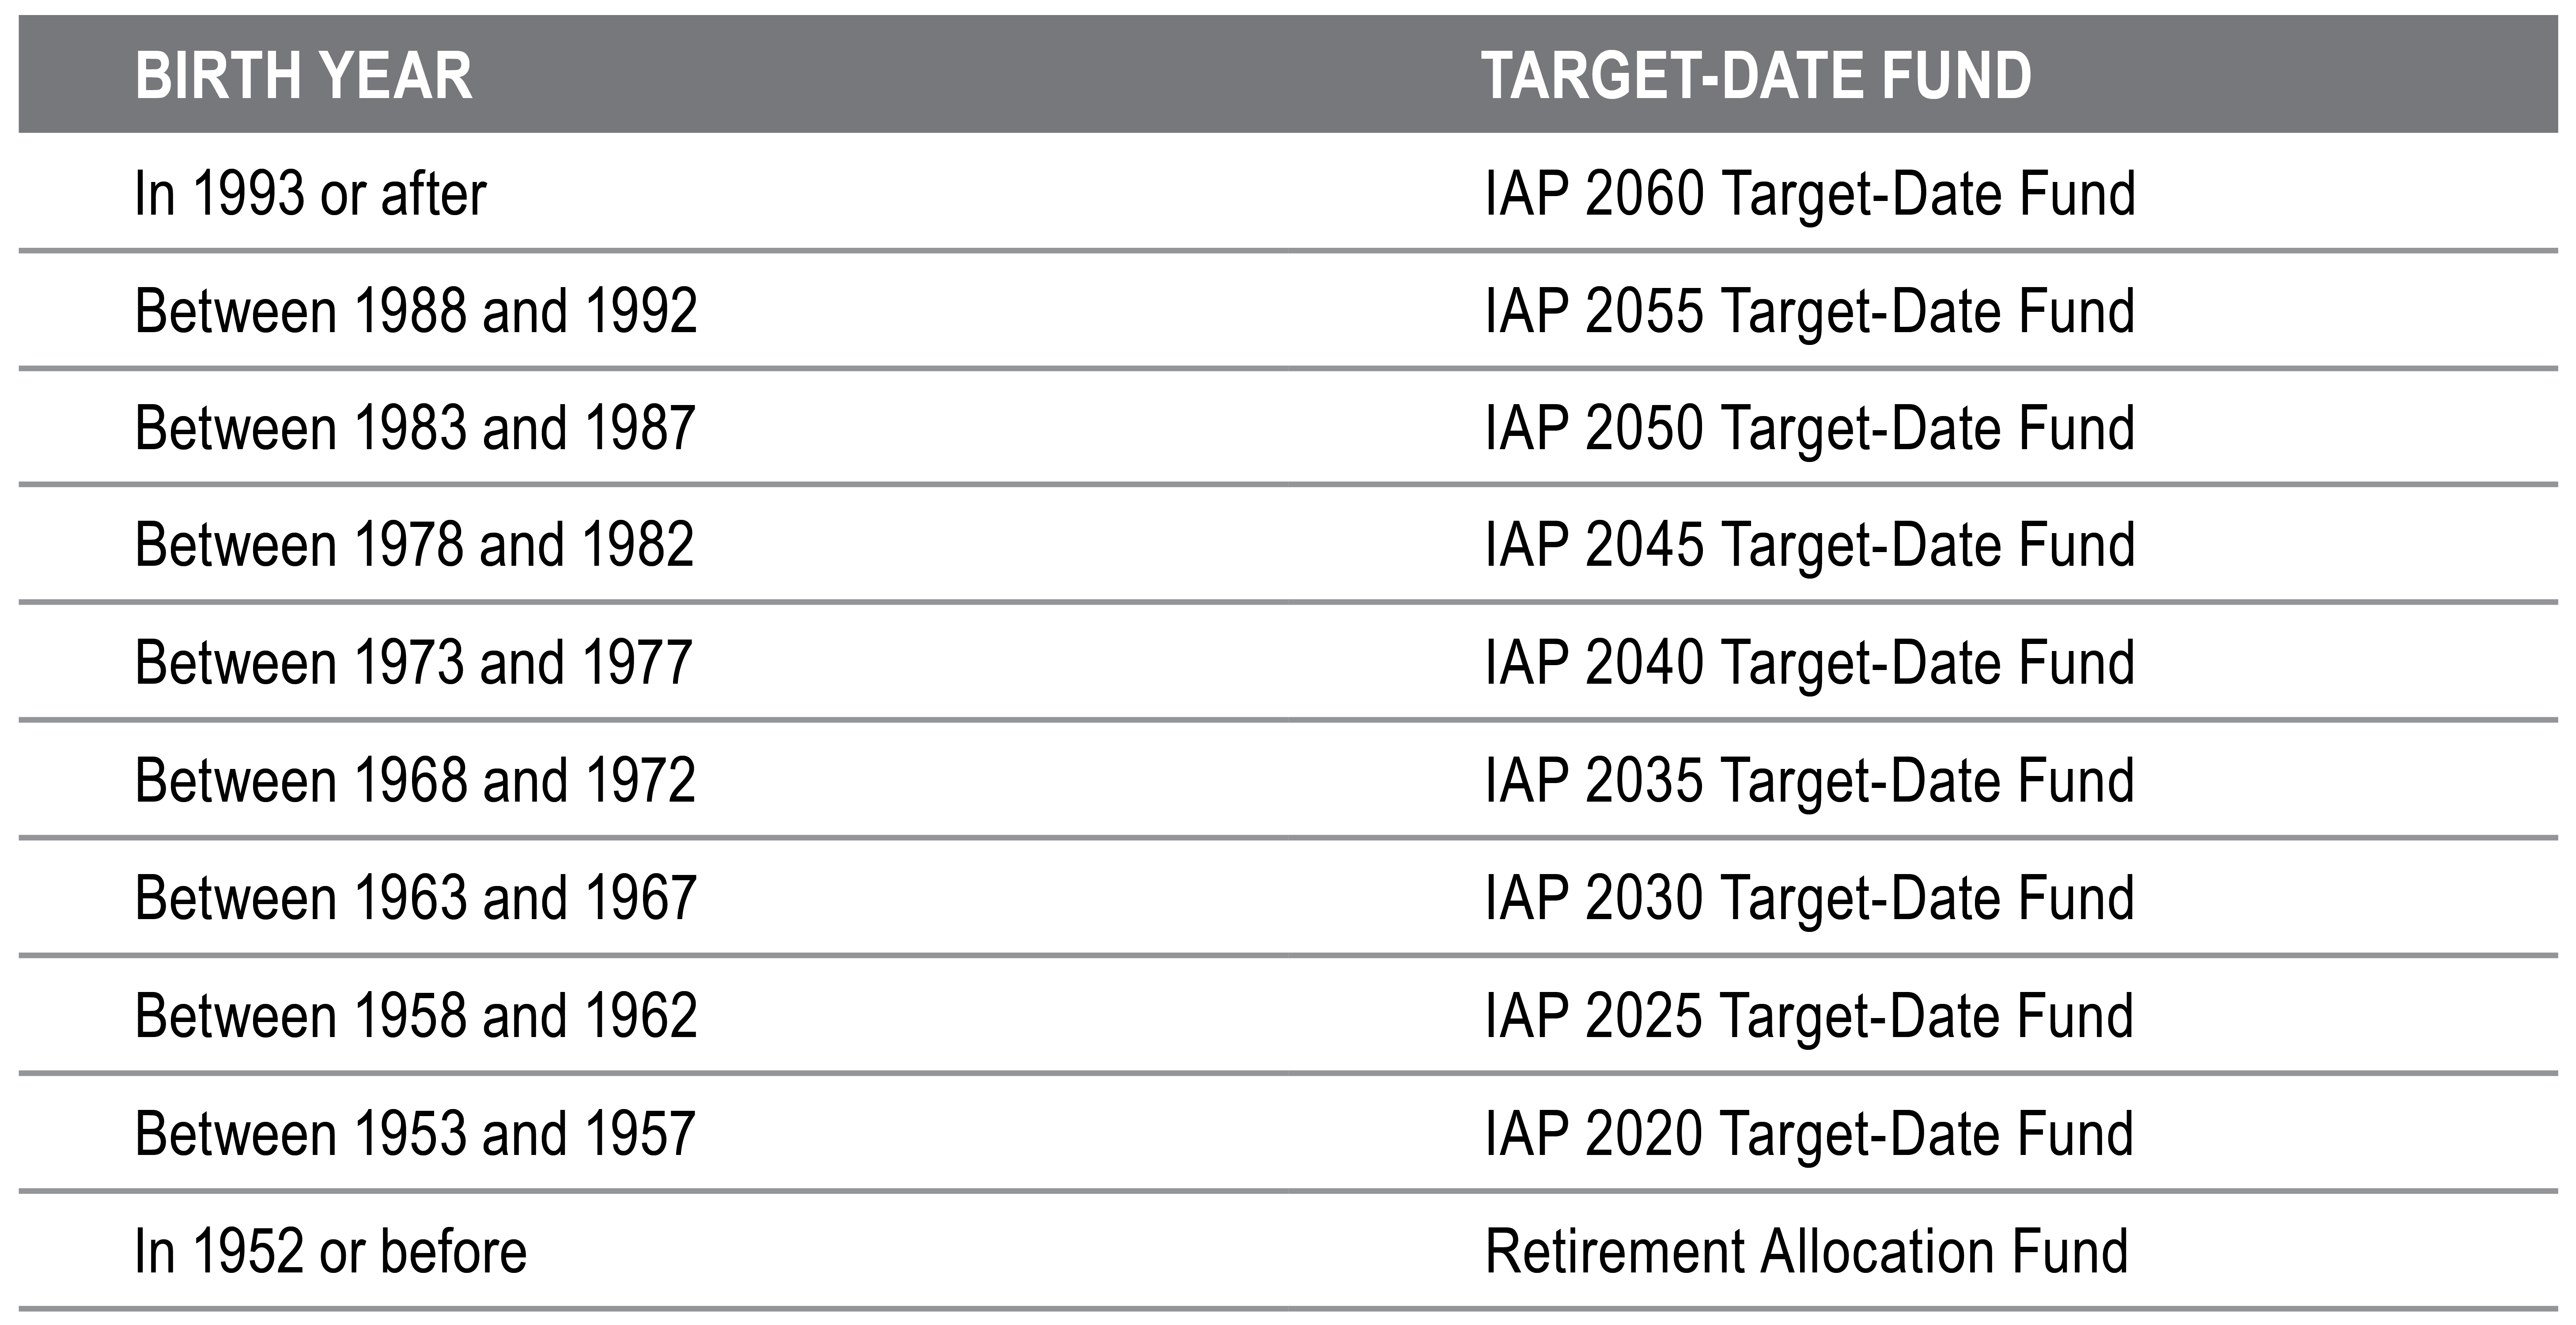
Task: Click the IAP 2050 Target-Date Fund entry
Action: coord(1810,428)
